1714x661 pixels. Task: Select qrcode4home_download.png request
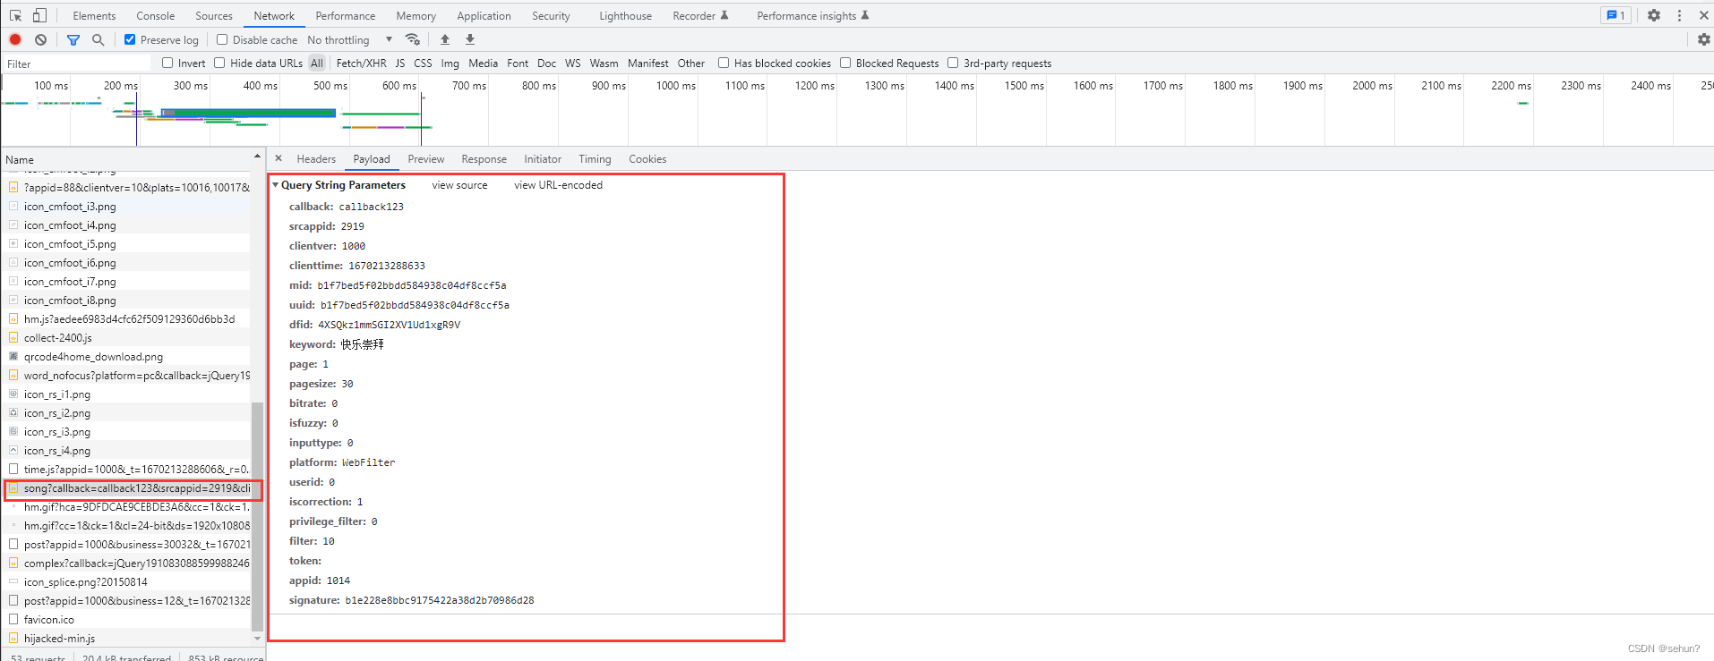click(x=126, y=357)
